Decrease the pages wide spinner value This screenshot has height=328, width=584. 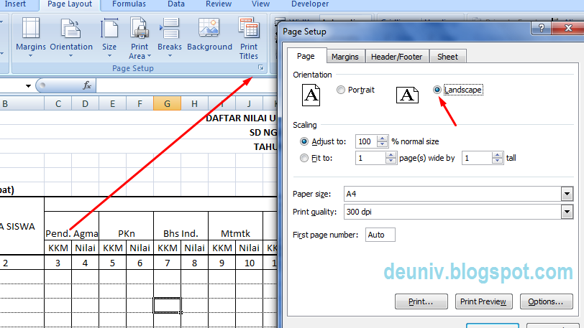coord(391,161)
